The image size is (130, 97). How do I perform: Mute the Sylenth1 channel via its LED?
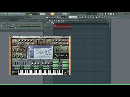[2, 27]
